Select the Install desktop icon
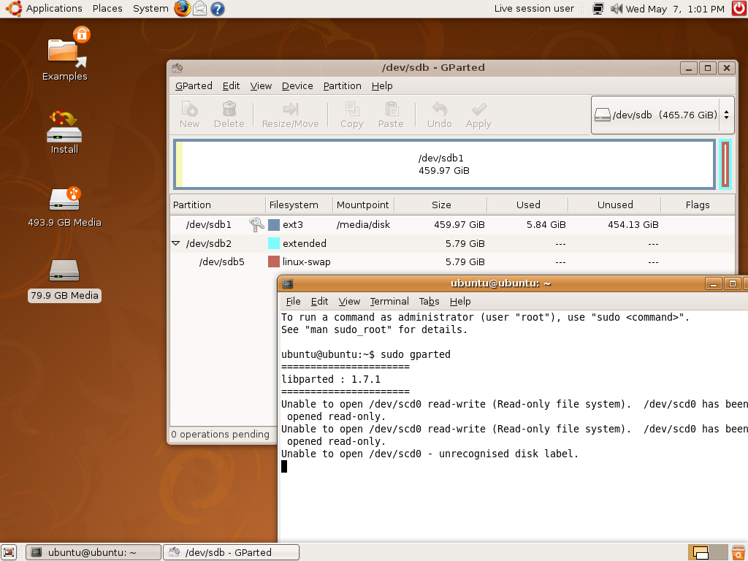Image resolution: width=748 pixels, height=561 pixels. pyautogui.click(x=64, y=131)
